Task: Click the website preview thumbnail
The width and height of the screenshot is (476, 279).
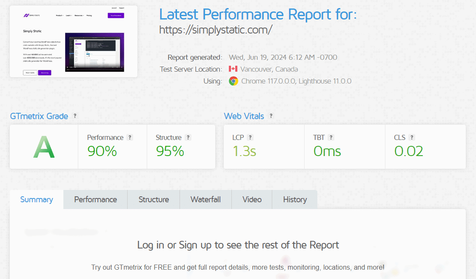Action: tap(73, 41)
